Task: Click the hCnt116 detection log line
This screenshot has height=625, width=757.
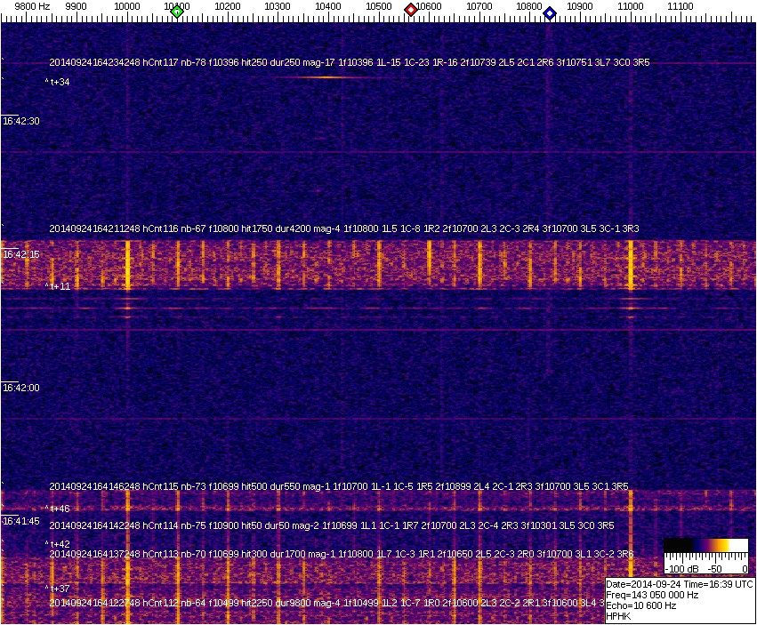Action: click(x=343, y=228)
